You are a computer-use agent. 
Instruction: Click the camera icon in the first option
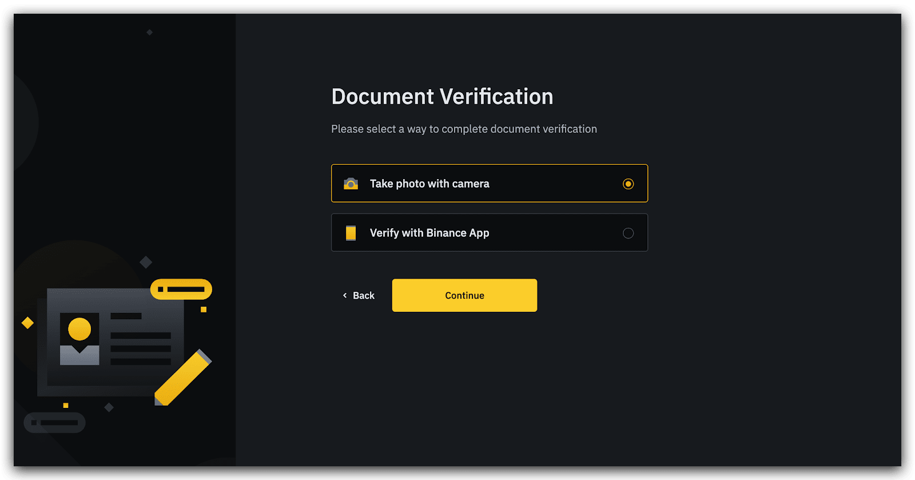[351, 184]
